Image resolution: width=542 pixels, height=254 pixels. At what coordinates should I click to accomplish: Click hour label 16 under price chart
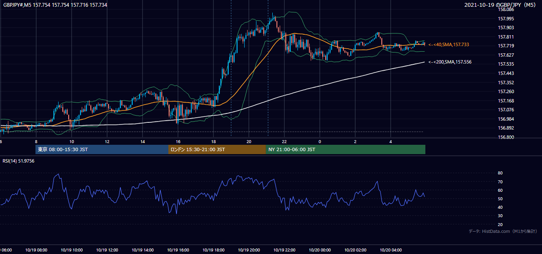click(x=178, y=142)
